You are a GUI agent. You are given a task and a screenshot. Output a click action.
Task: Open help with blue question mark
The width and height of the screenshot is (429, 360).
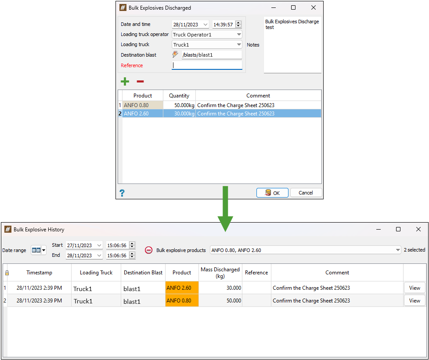click(122, 193)
